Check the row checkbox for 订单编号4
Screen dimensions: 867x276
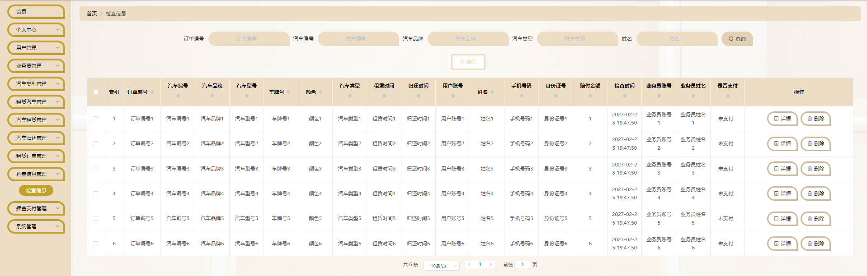point(95,193)
